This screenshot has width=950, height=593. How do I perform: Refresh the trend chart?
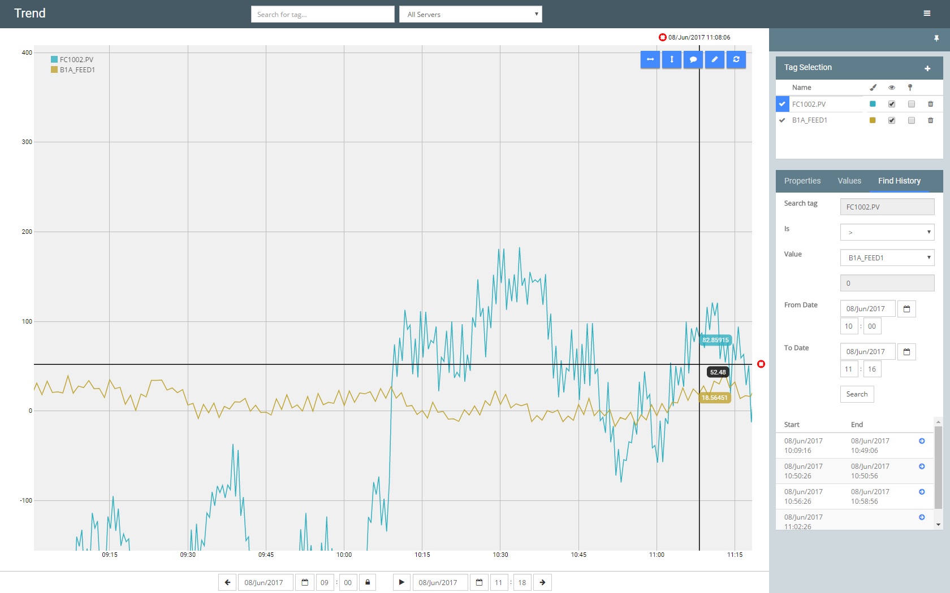point(736,59)
